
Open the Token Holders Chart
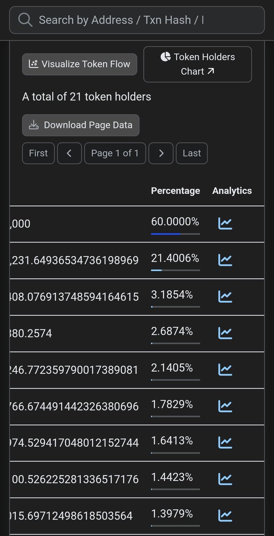[x=198, y=64]
